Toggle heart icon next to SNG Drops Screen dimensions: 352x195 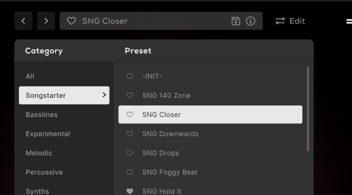pos(130,153)
